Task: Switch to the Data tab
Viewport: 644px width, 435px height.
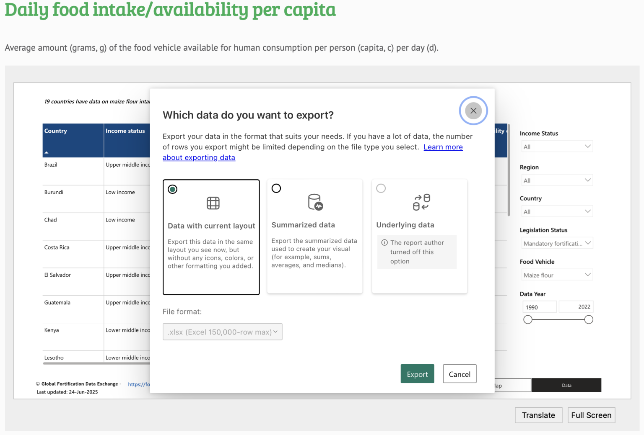Action: 566,385
